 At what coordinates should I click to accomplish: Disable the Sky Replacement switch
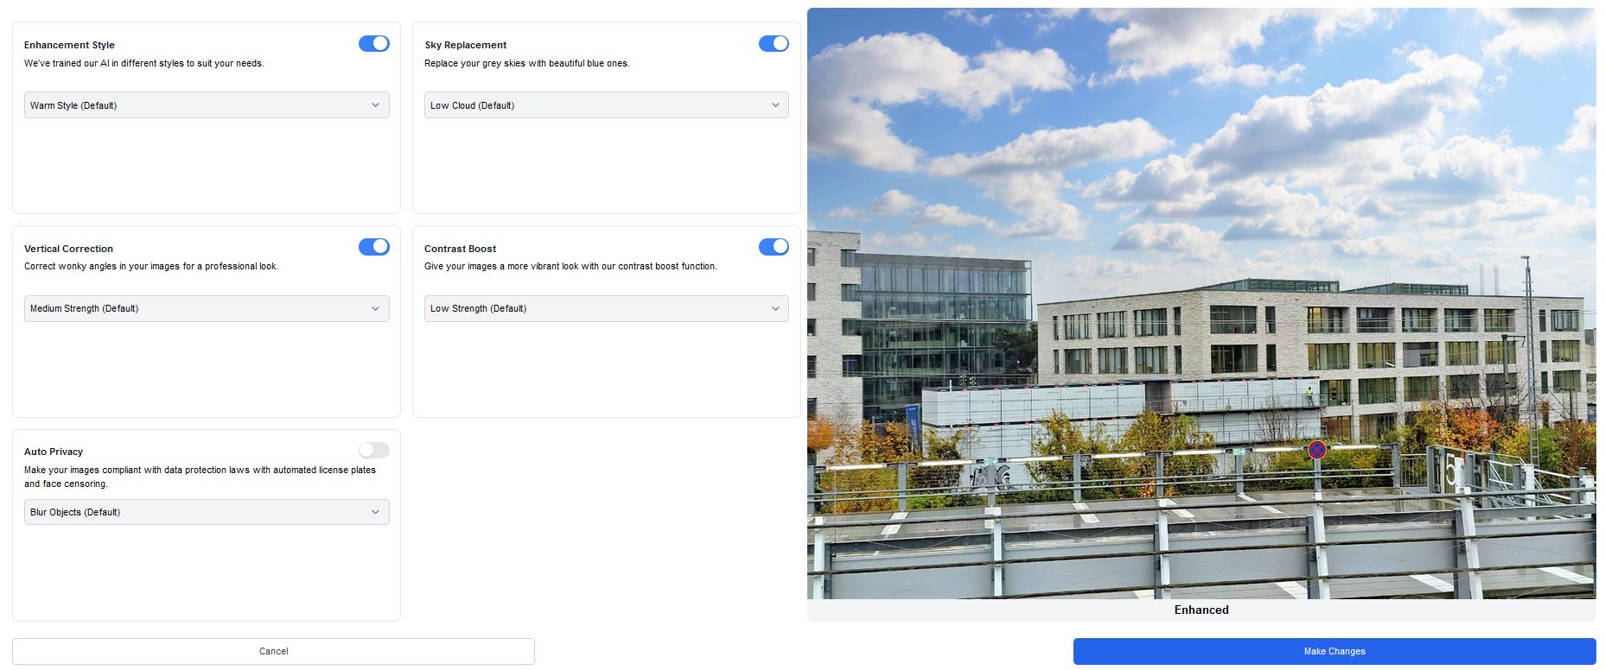click(774, 43)
